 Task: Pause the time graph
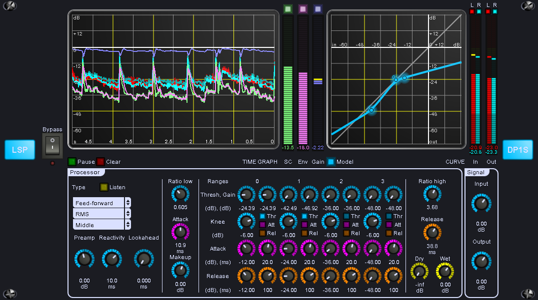[72, 162]
